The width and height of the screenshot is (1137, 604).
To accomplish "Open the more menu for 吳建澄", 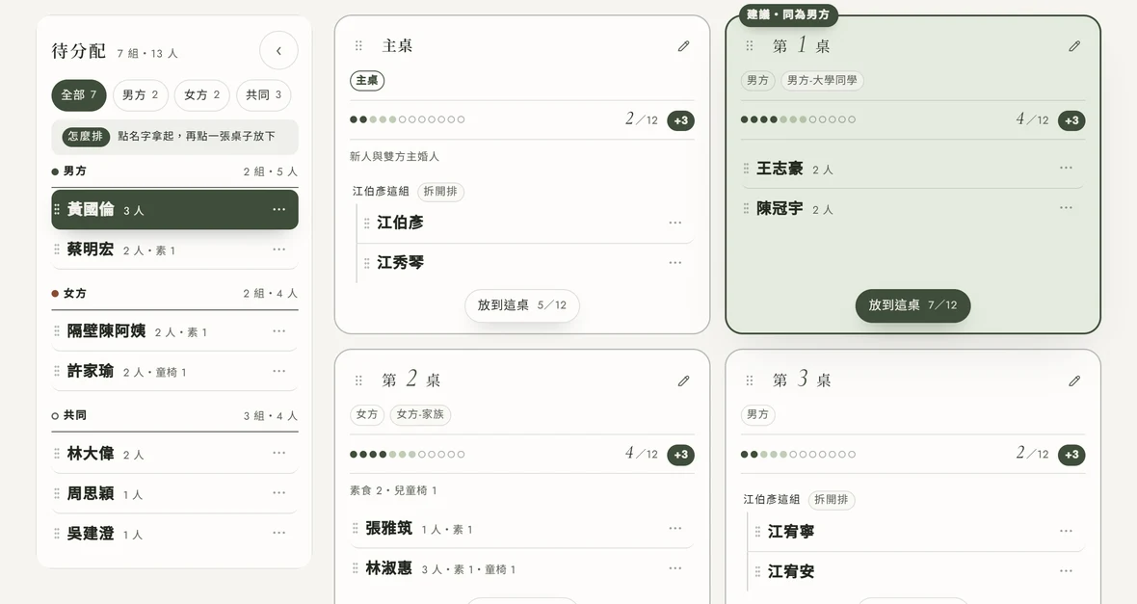I will (279, 533).
